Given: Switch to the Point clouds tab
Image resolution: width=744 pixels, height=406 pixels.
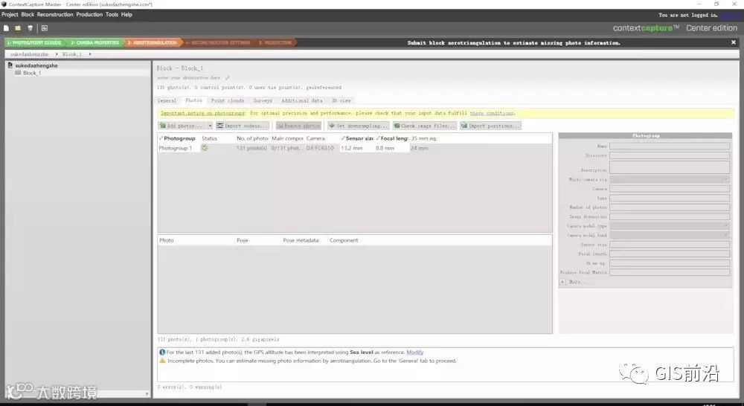Looking at the screenshot, I should click(x=227, y=100).
